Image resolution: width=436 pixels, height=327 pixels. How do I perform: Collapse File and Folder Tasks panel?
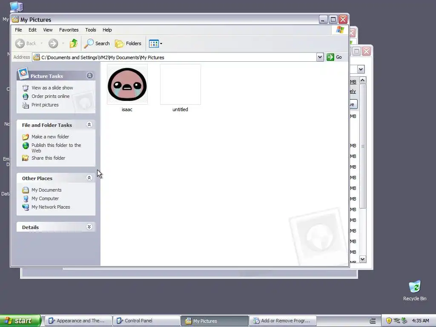pyautogui.click(x=89, y=125)
